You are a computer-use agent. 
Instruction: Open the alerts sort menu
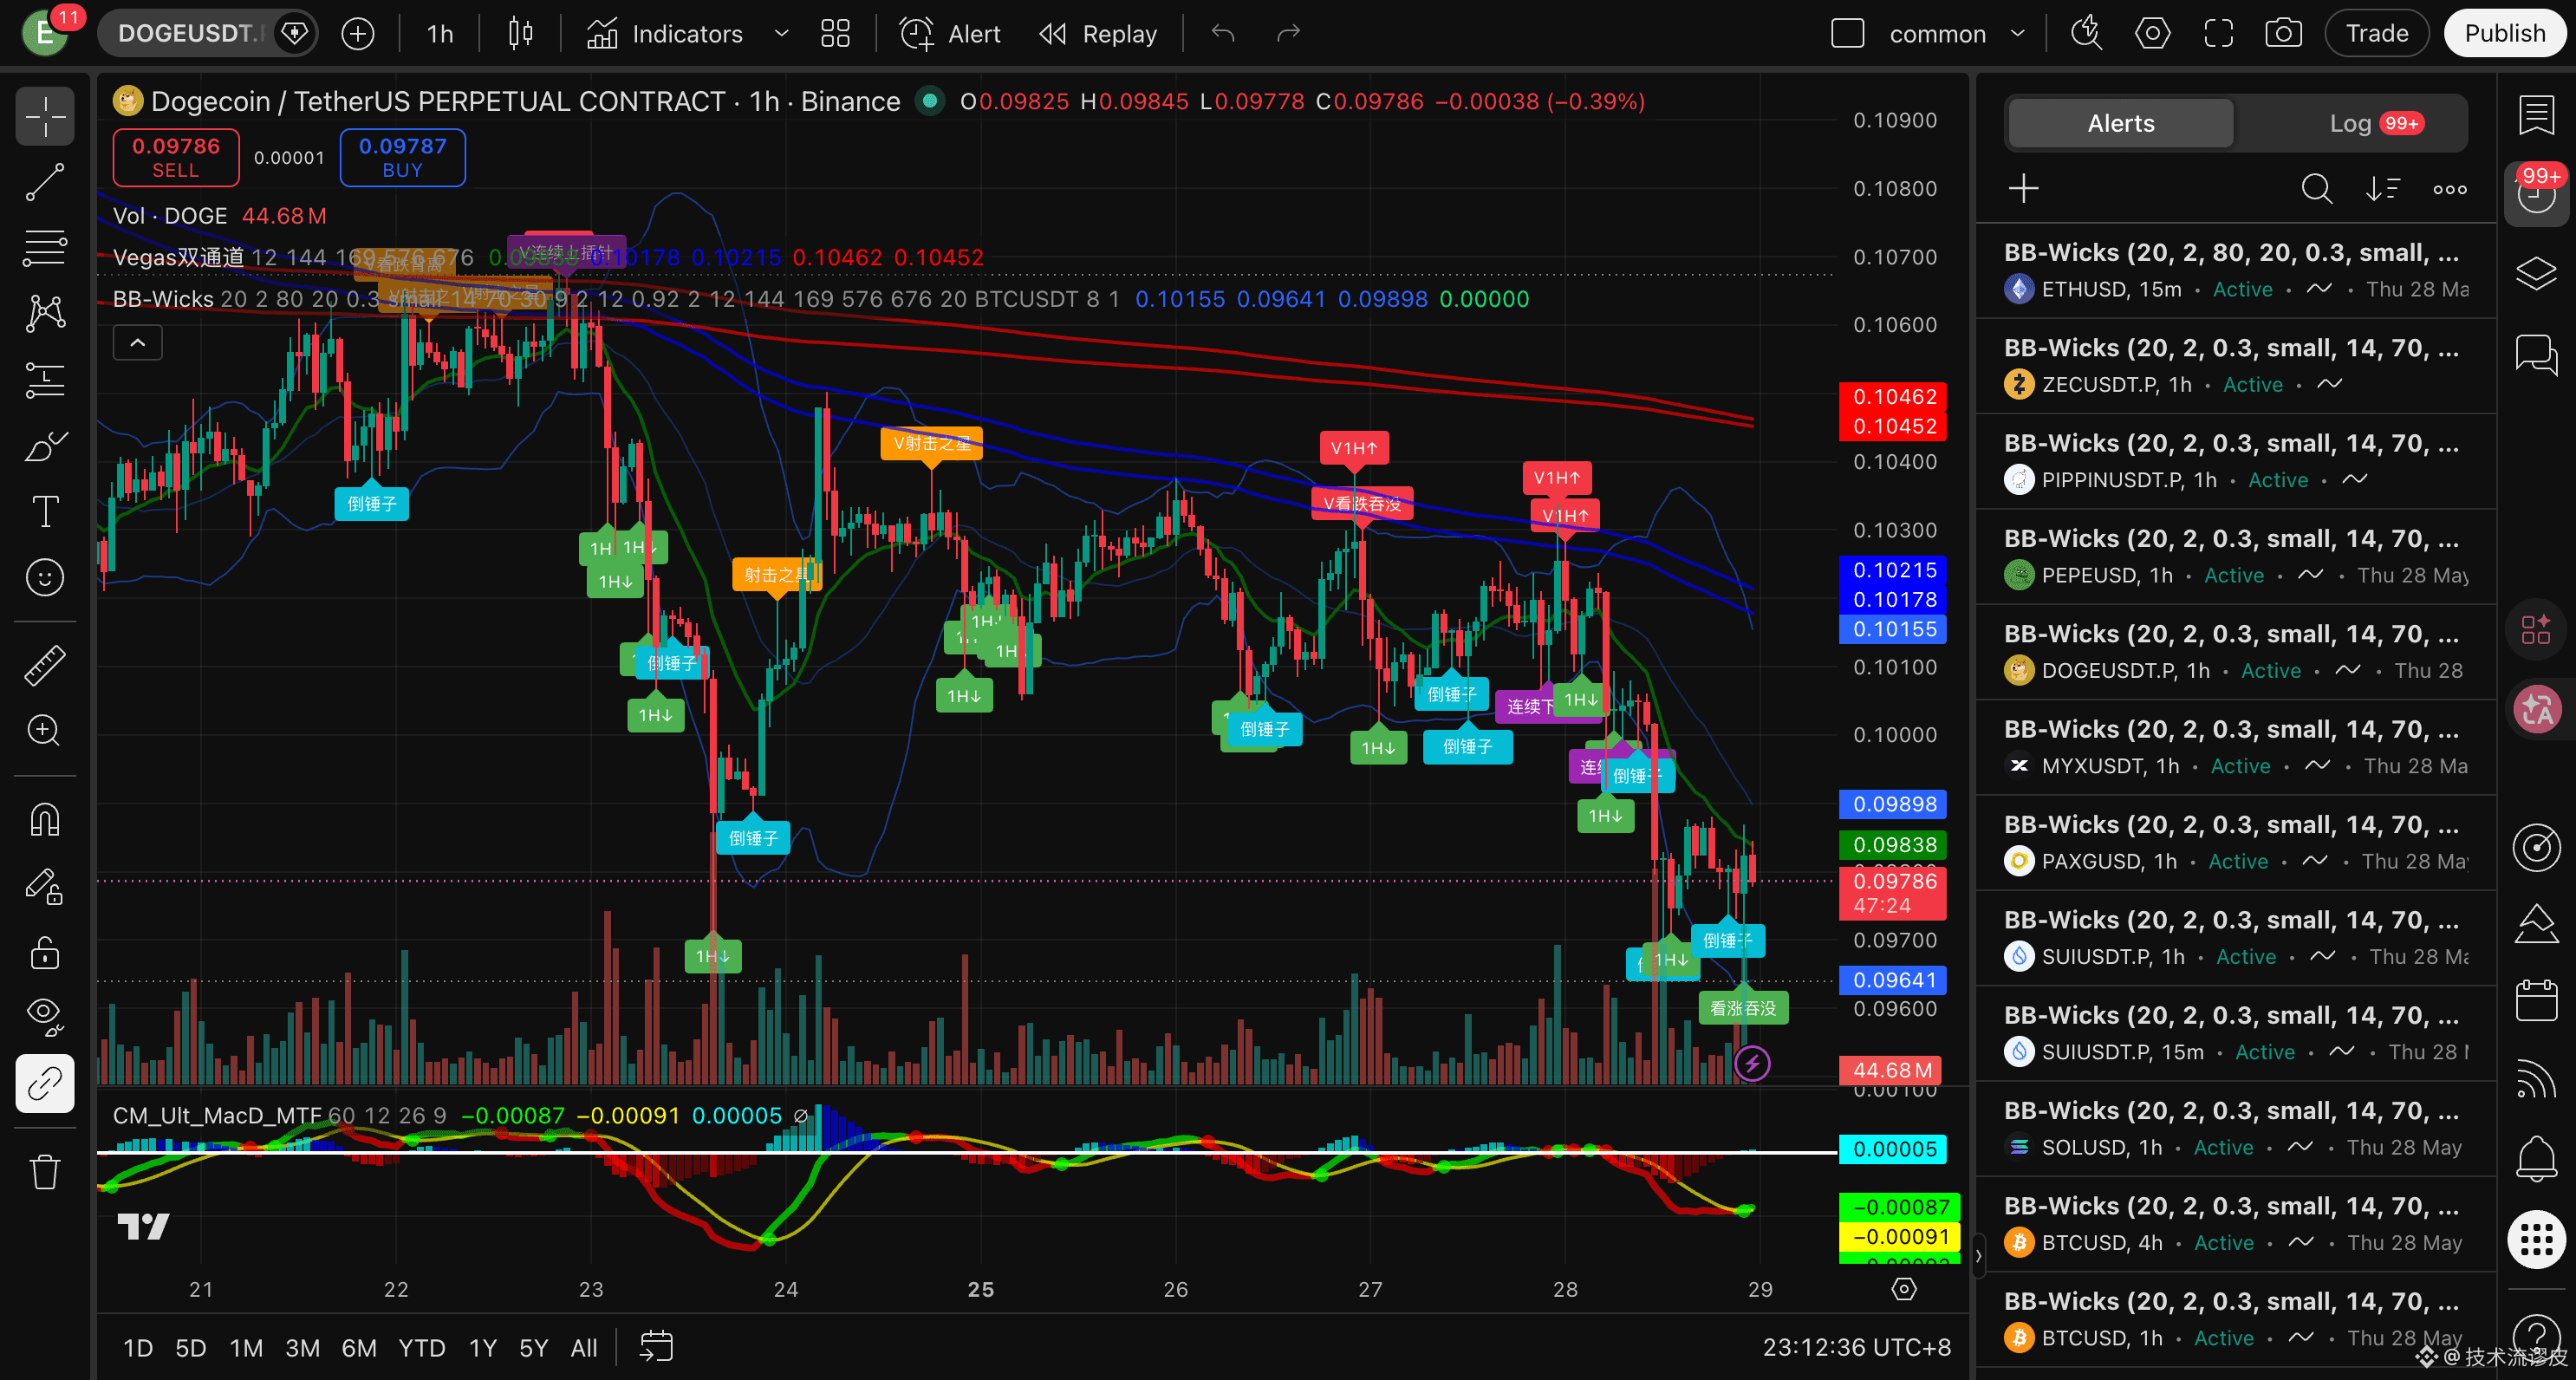click(x=2383, y=188)
